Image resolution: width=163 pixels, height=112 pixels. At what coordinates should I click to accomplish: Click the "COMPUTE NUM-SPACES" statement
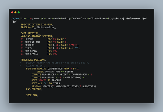pos(62,75)
